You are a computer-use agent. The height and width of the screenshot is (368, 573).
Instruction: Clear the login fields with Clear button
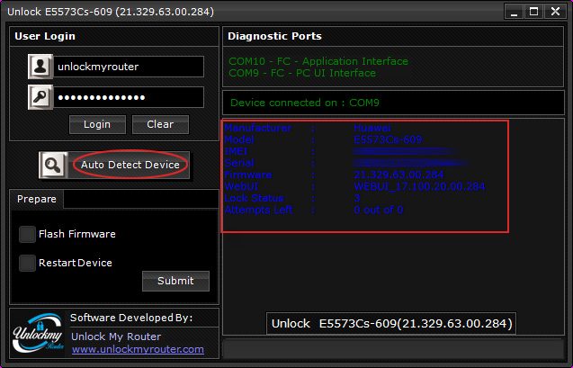[x=160, y=124]
